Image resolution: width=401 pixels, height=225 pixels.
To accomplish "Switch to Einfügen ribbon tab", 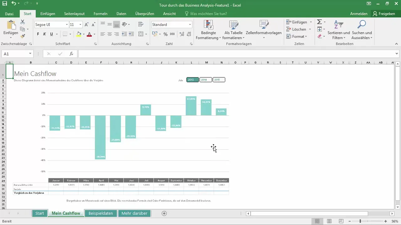I will tap(48, 14).
